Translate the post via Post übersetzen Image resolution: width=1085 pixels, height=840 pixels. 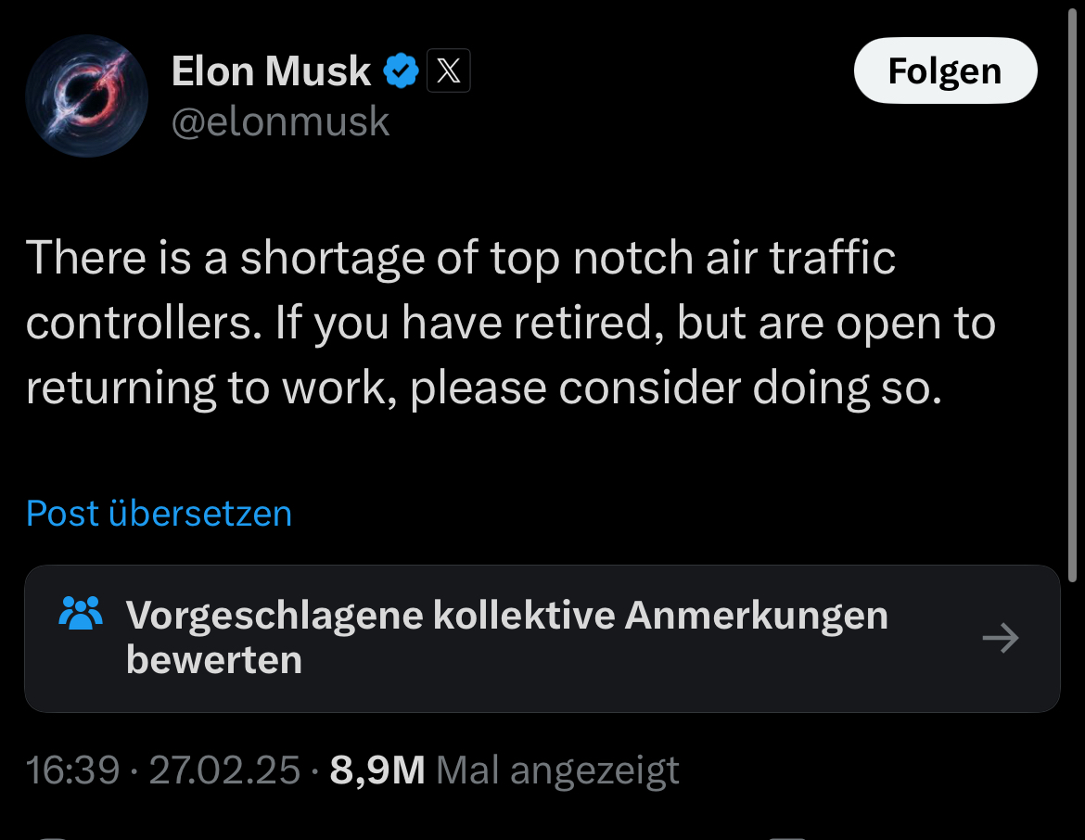click(159, 514)
